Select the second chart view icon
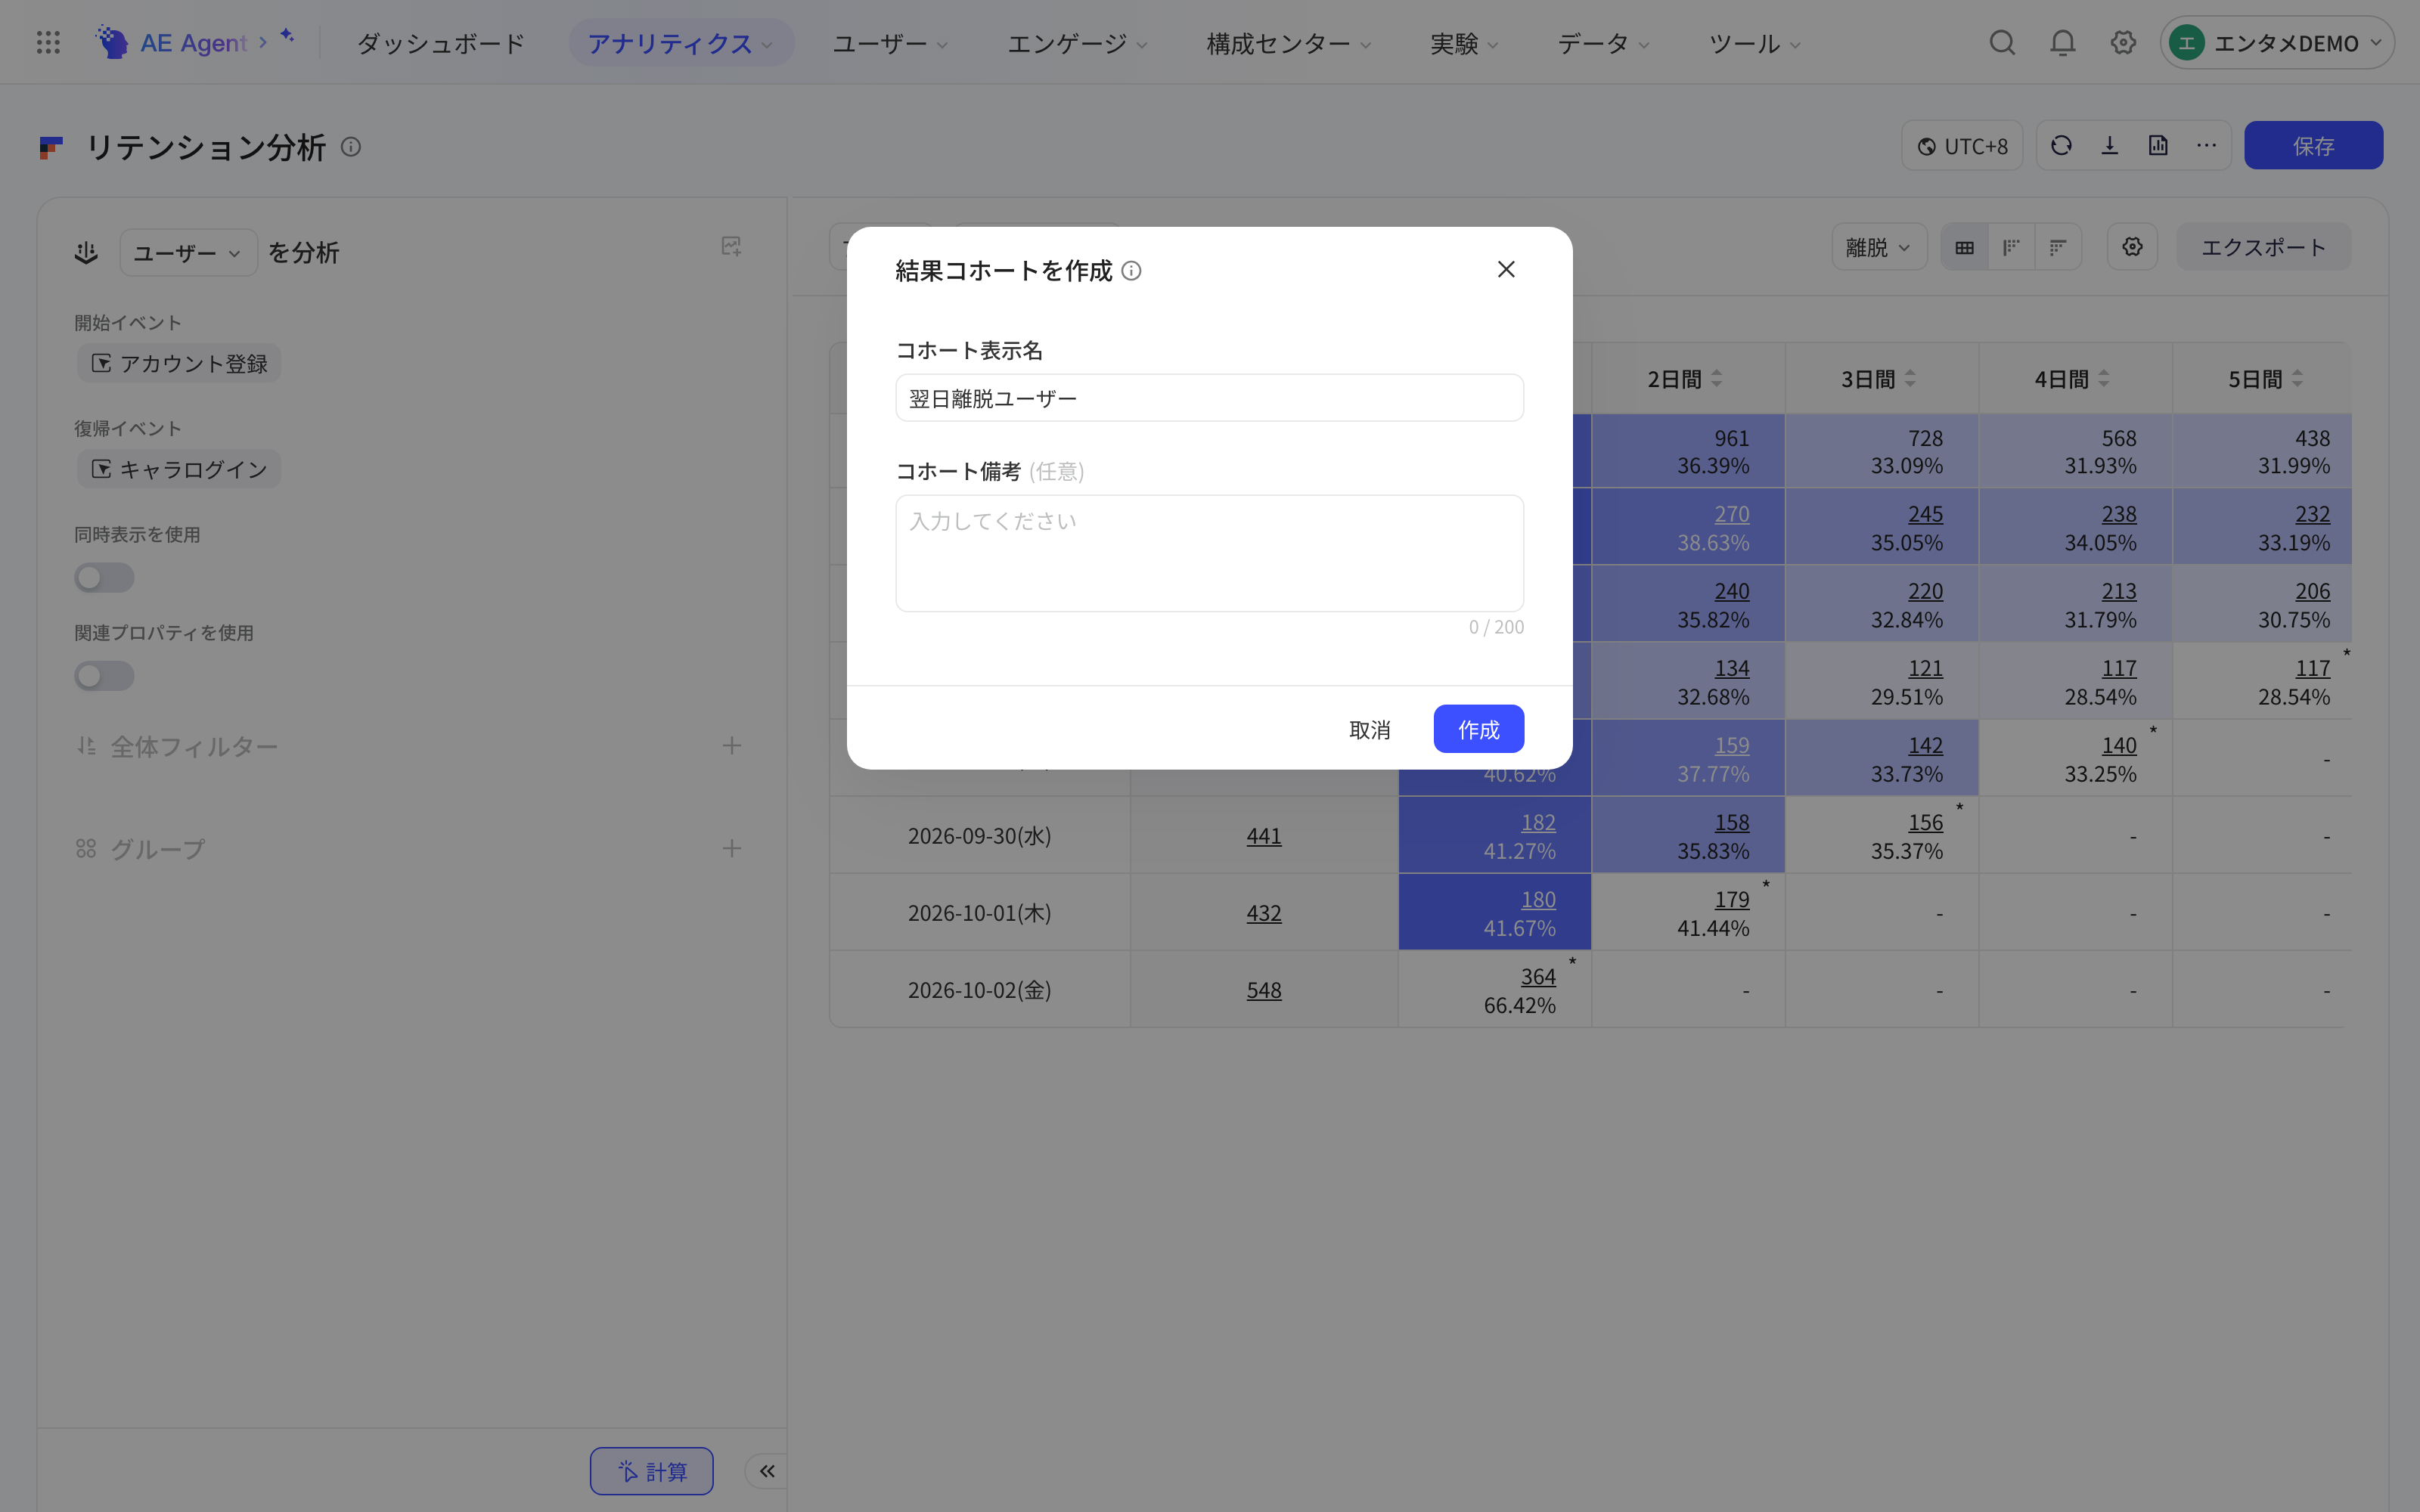 [2011, 247]
